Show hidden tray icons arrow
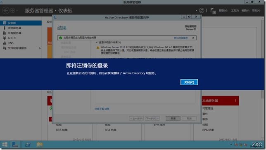 tap(231, 145)
